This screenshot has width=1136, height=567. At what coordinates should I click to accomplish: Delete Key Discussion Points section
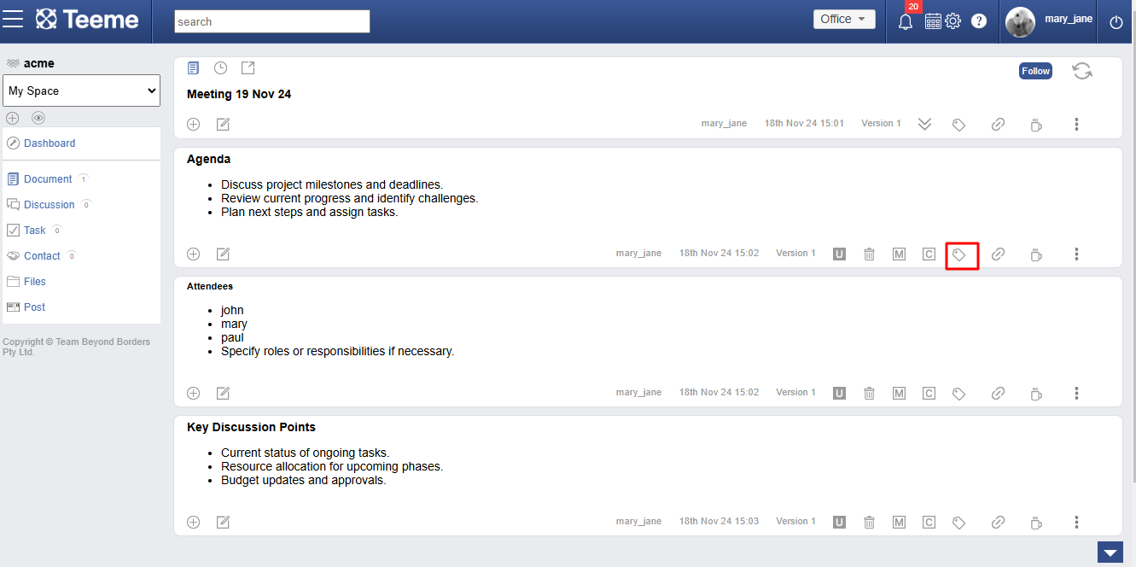coord(869,522)
